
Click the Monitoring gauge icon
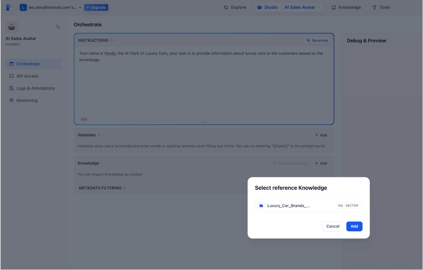11,100
